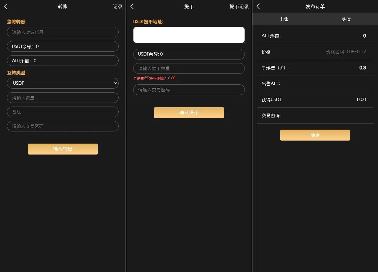This screenshot has height=272, width=378.
Task: Focus transfer screen's transaction password field
Action: point(62,126)
